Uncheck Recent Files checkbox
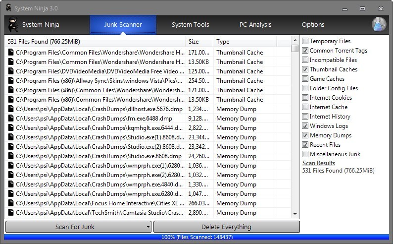Screen dimensions: 393x244 click(x=305, y=145)
